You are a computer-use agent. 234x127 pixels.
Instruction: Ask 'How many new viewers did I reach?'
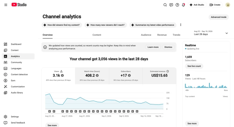click(x=106, y=25)
